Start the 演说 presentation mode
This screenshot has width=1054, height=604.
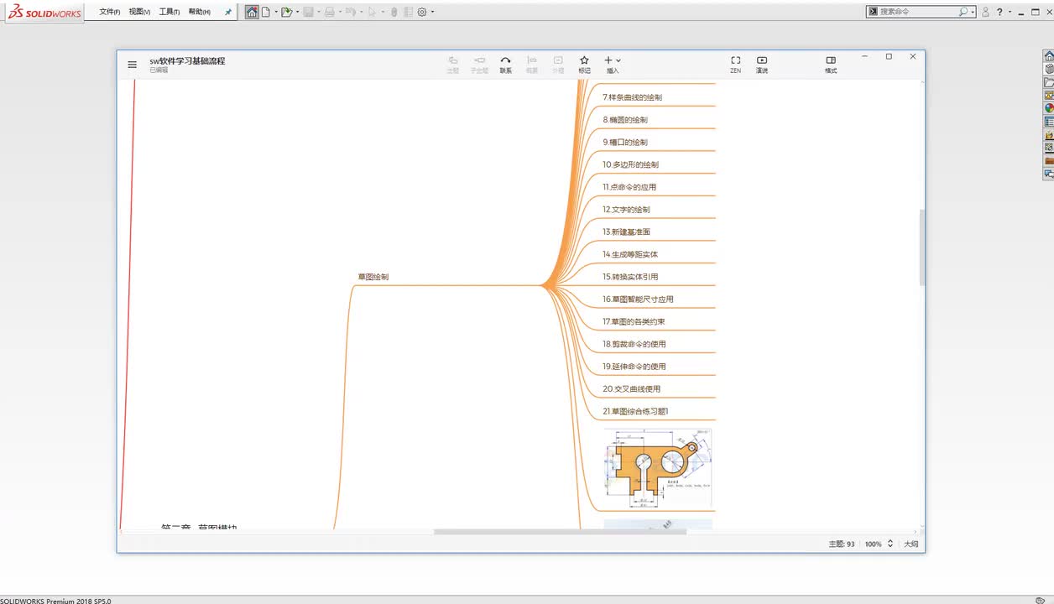(762, 65)
